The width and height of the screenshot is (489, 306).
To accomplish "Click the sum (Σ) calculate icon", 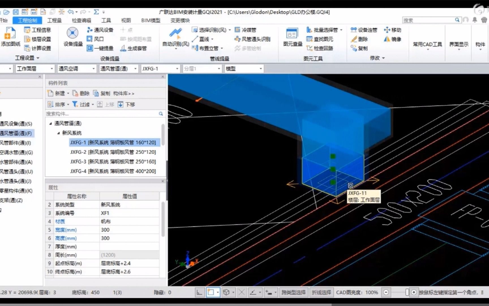I will click(x=96, y=12).
